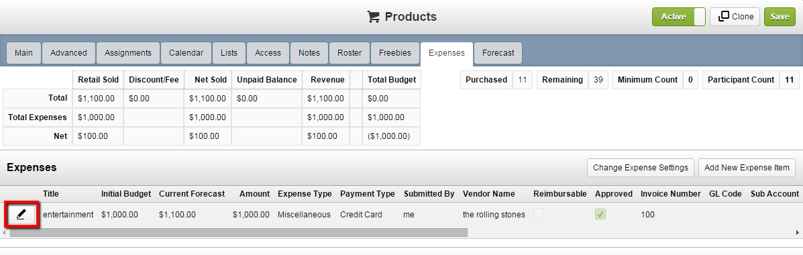Click the Expenses section heading
The width and height of the screenshot is (803, 255).
click(x=32, y=168)
